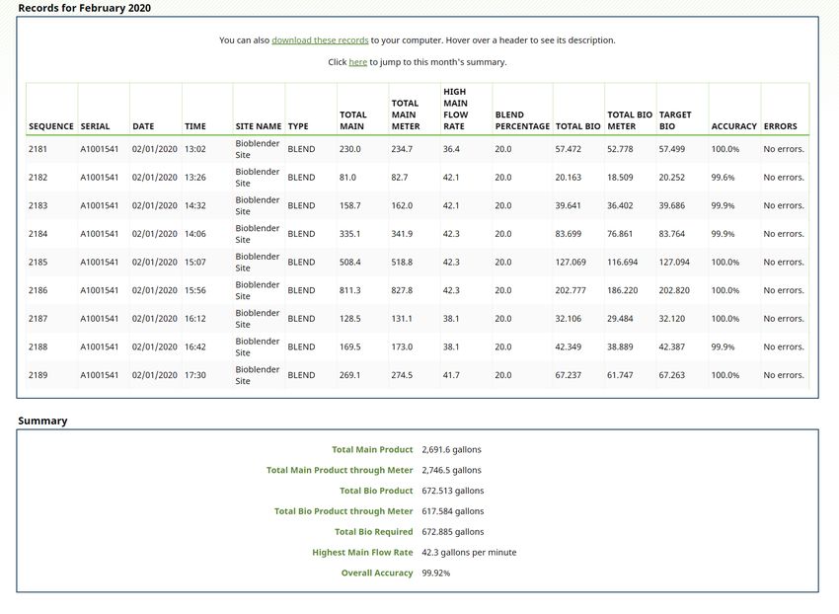Image resolution: width=839 pixels, height=614 pixels.
Task: Select sequence number 2182
Action: [38, 178]
